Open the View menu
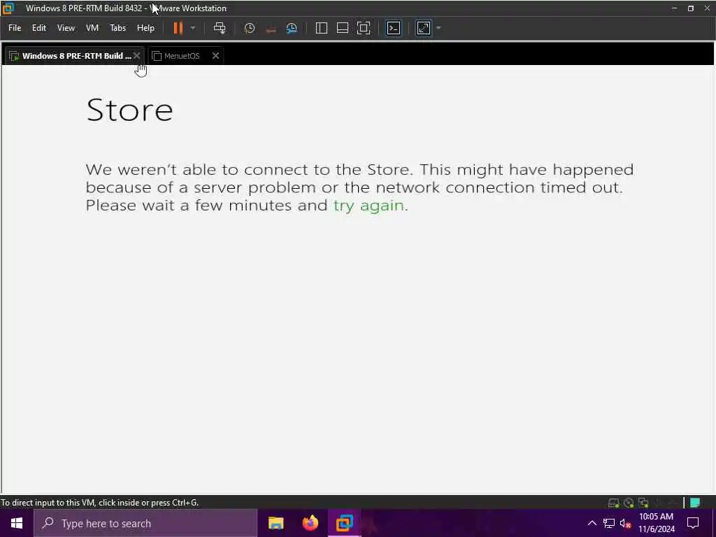 pos(66,28)
